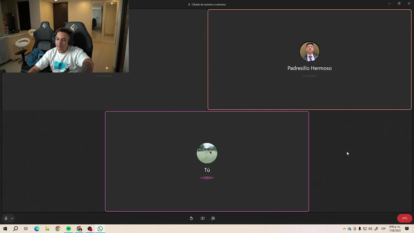Click your own profile picture avatar
Image resolution: width=414 pixels, height=233 pixels.
point(207,153)
